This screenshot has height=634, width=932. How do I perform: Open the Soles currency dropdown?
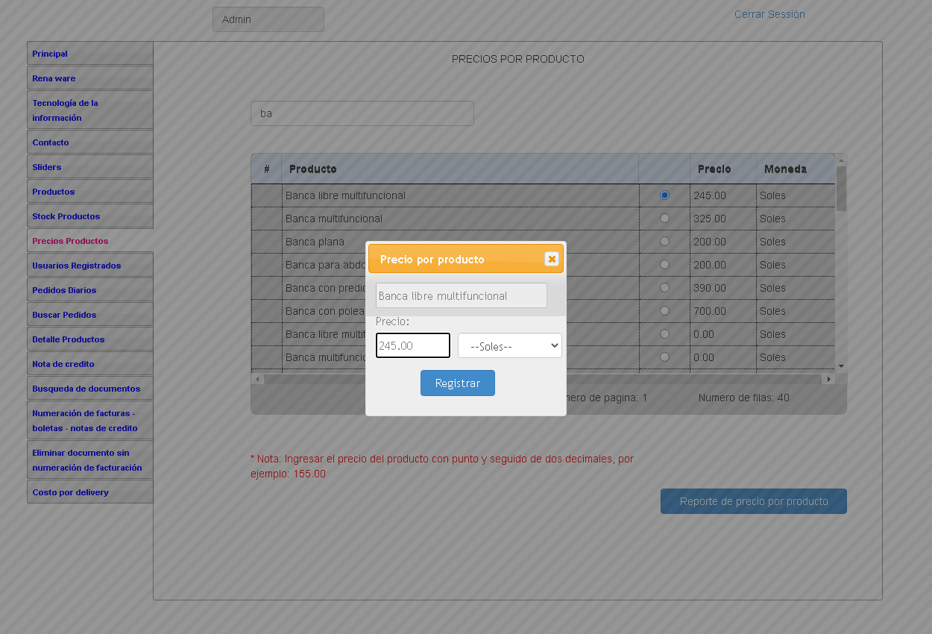click(509, 346)
